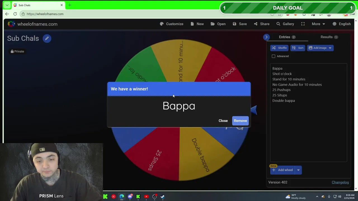Screen dimensions: 358x201
Task: Open the Add image dropdown arrow
Action: point(330,48)
